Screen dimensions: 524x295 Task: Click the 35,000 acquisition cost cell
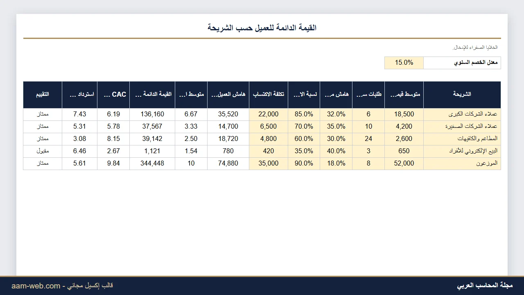click(269, 163)
